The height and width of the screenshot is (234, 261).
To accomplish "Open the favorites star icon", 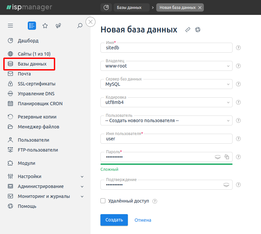I will click(45, 26).
